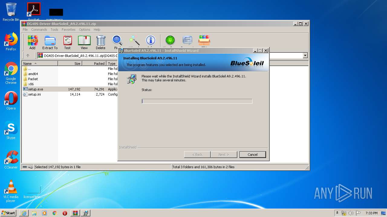Image resolution: width=387 pixels, height=217 pixels.
Task: Select the x86 folder row
Action: pyautogui.click(x=70, y=84)
